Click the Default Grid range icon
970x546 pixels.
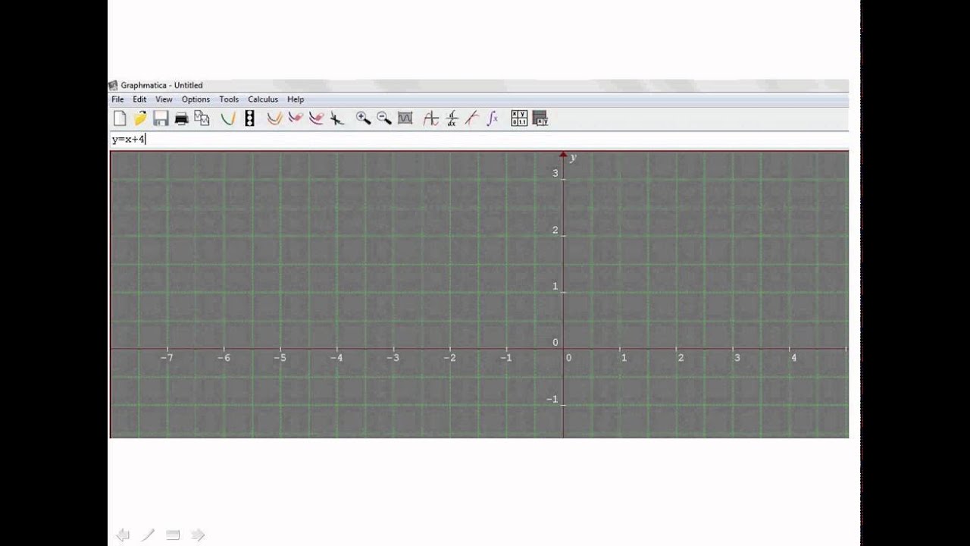(x=405, y=118)
